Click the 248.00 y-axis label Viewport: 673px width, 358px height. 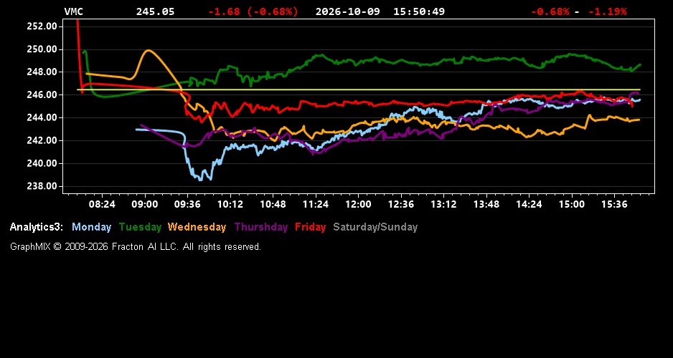[x=42, y=72]
